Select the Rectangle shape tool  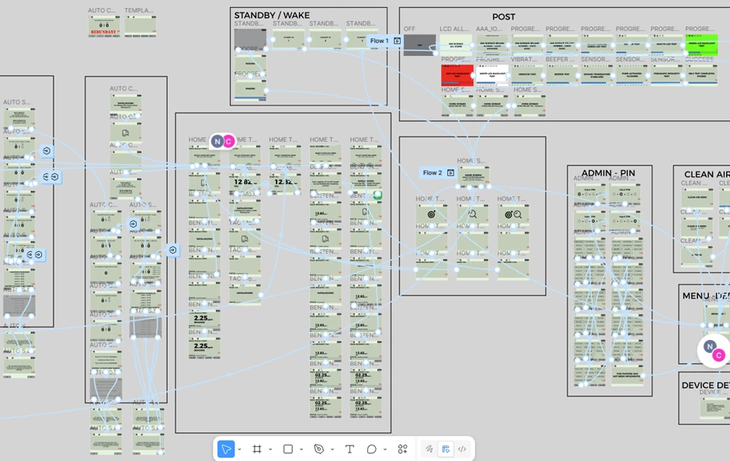[288, 449]
